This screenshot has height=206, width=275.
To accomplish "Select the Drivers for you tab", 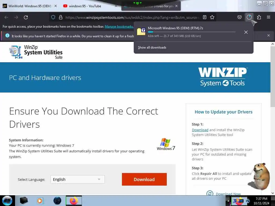I will click(151, 6).
